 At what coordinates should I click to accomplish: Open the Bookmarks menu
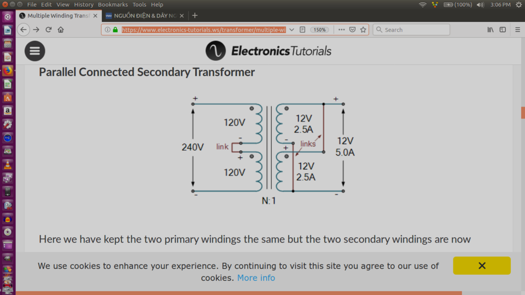tap(113, 5)
